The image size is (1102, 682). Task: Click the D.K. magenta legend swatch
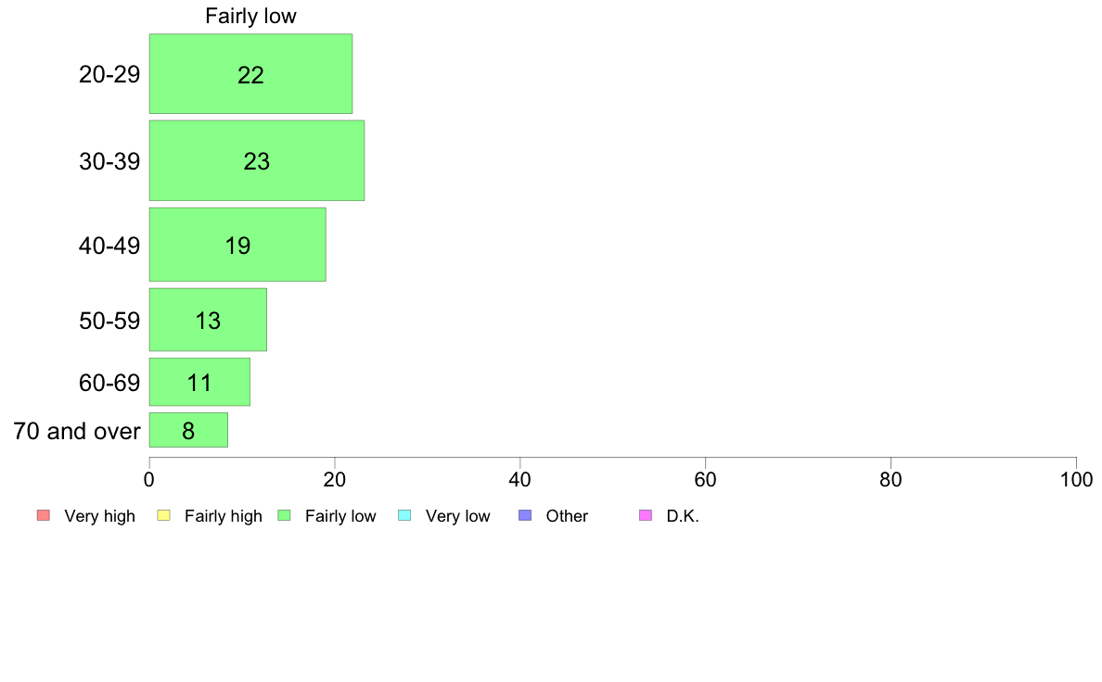646,515
